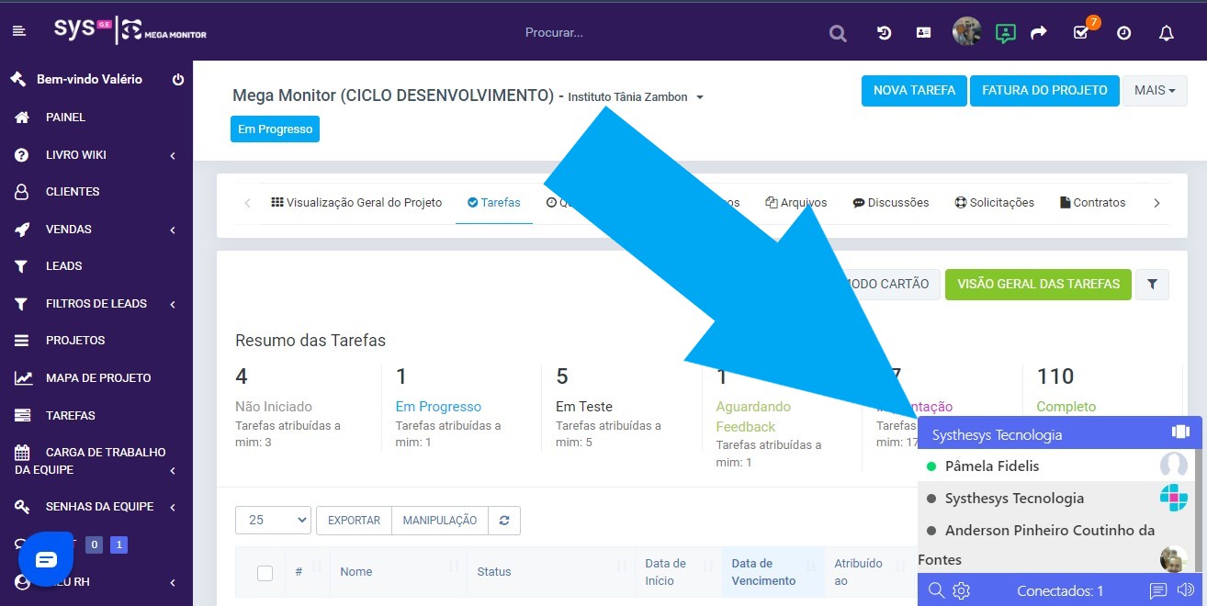The image size is (1207, 606).
Task: Click the logout power icon
Action: [x=178, y=80]
